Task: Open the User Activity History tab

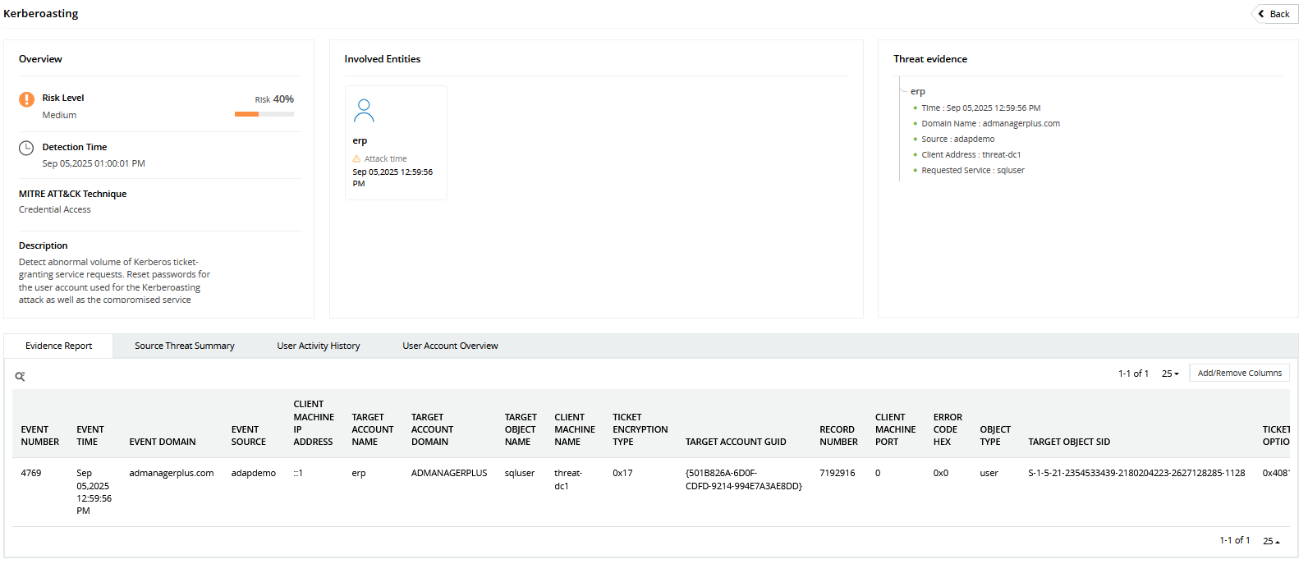Action: (318, 346)
